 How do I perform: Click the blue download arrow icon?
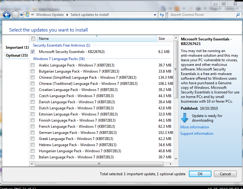coord(185,118)
